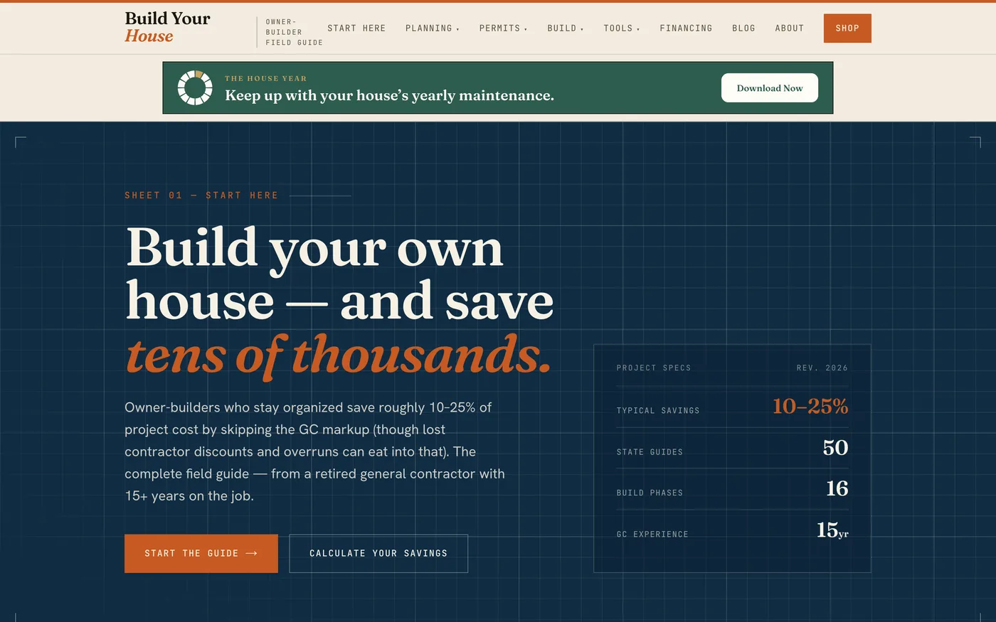
Task: Click the 'tens of thousands.' headline text
Action: [339, 355]
